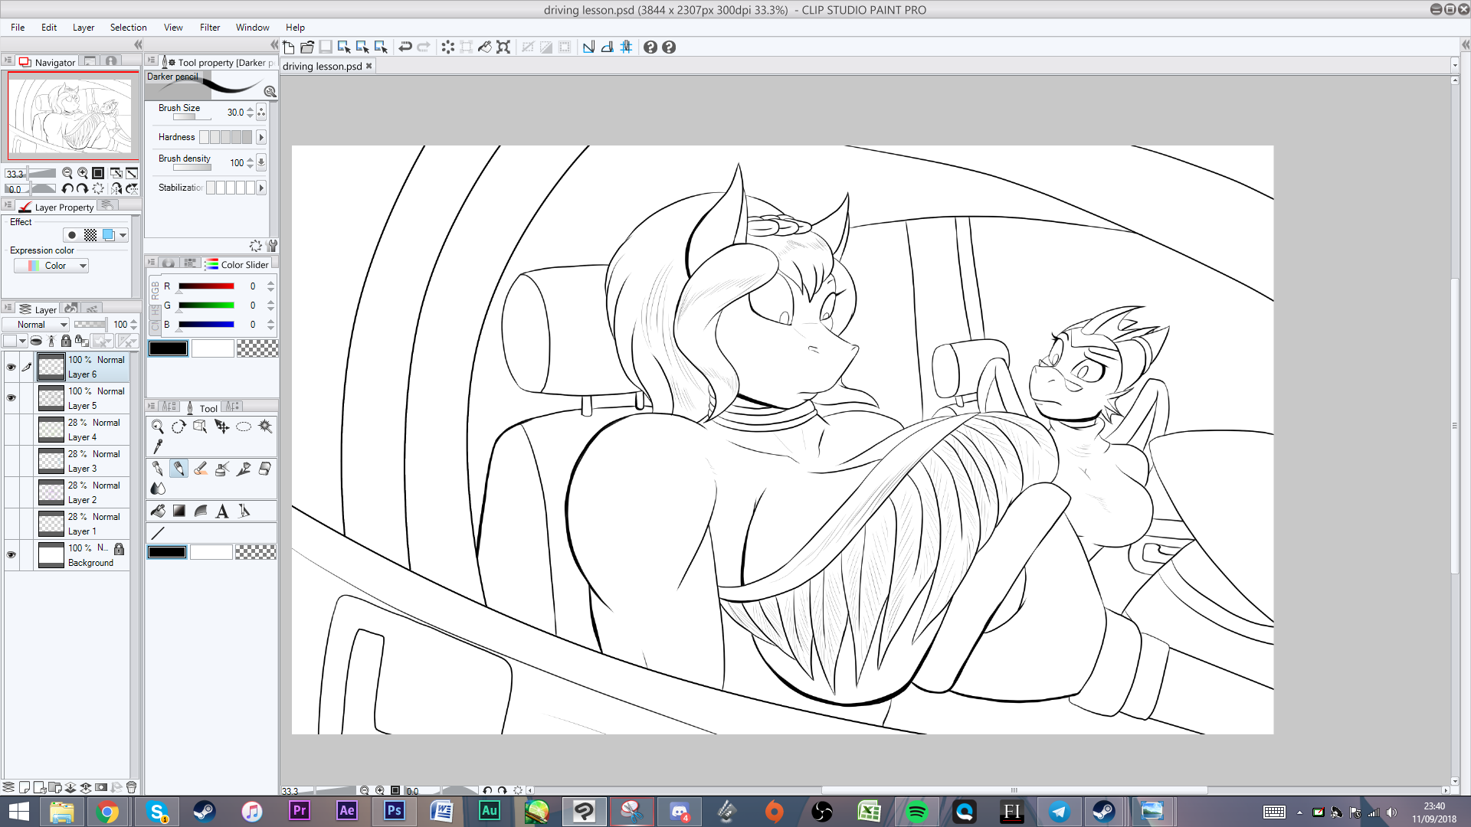Select the Eraser tool in Tool palette
Screen dimensions: 1471x827
[x=264, y=469]
